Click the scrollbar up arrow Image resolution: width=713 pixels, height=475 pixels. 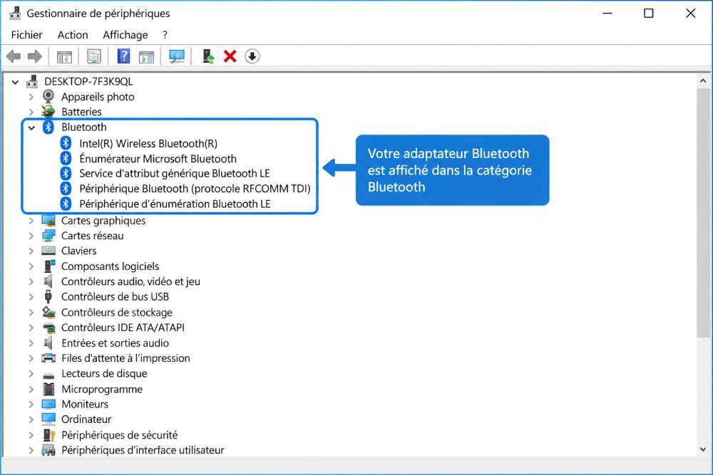click(703, 81)
